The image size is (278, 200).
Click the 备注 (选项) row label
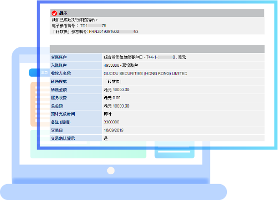coord(61,122)
